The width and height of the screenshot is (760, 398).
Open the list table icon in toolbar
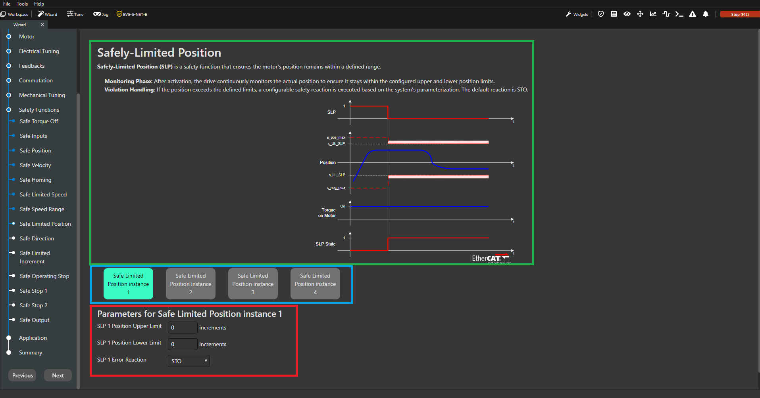614,14
